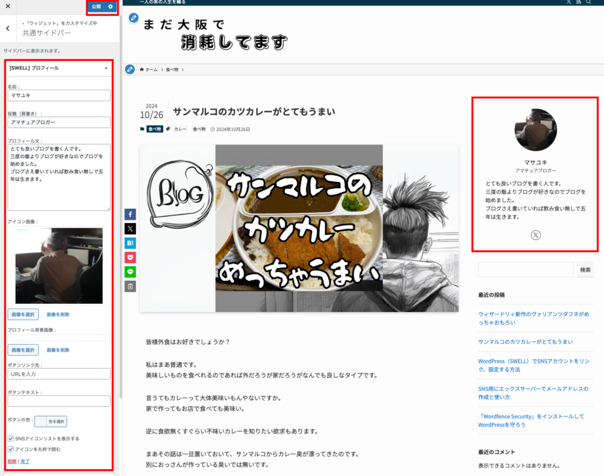The width and height of the screenshot is (604, 476).
Task: Click inside the プロフィール文 textarea
Action: click(x=59, y=178)
